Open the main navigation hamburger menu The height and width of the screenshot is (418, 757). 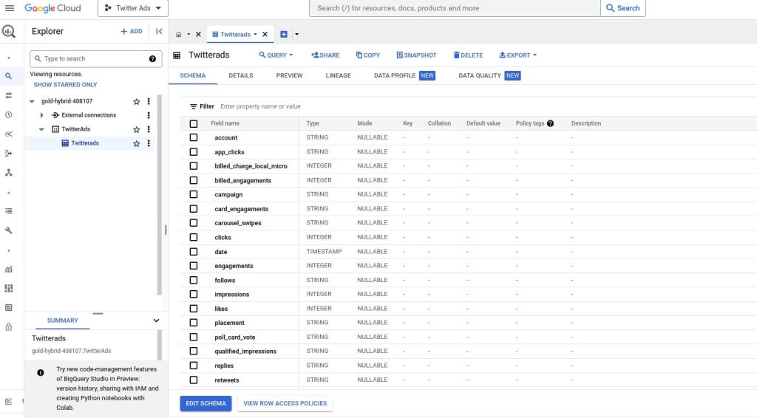click(9, 8)
